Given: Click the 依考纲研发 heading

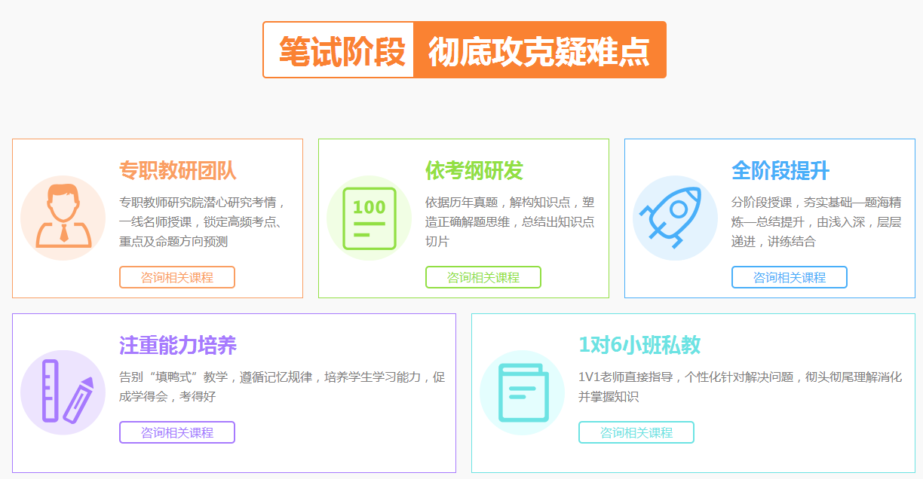Looking at the screenshot, I should [x=474, y=170].
